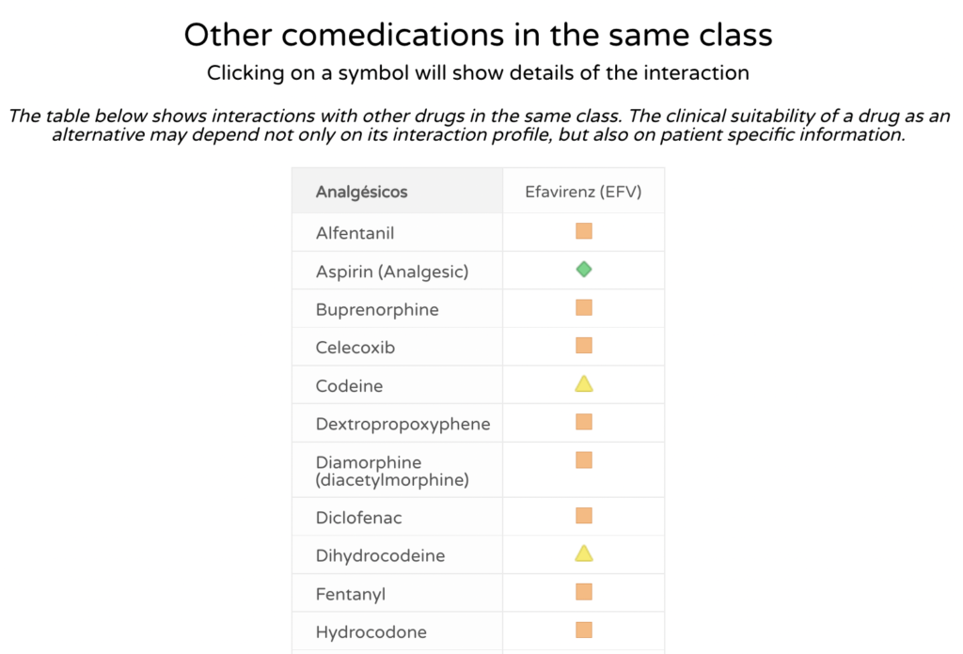Click the orange square next to Celecoxib
This screenshot has width=963, height=654.
[x=583, y=345]
